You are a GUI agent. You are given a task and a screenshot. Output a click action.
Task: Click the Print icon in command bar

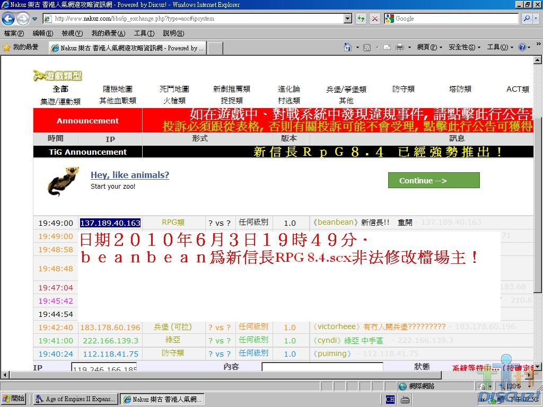coord(400,47)
